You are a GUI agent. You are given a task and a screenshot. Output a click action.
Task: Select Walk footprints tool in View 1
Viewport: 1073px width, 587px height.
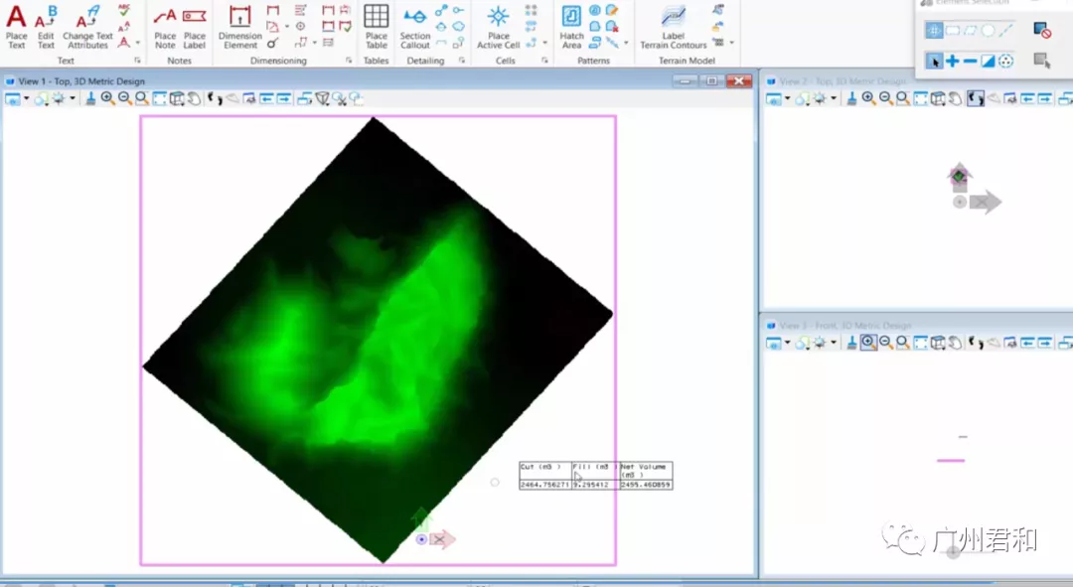pos(215,98)
